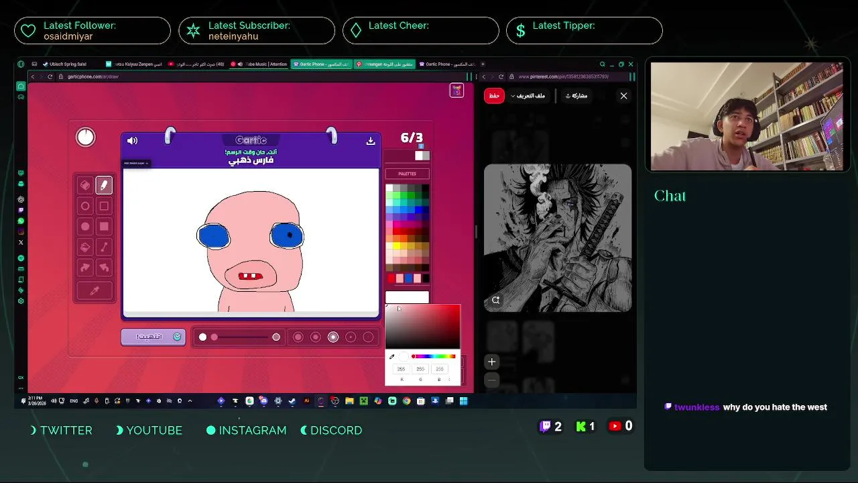Click the ENG language indicator in taskbar
Screen dimensions: 858x483
(74, 401)
